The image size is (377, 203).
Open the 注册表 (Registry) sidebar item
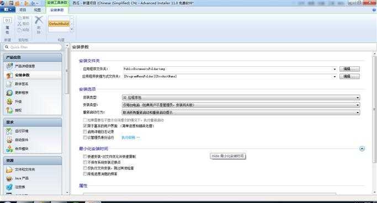click(33, 187)
